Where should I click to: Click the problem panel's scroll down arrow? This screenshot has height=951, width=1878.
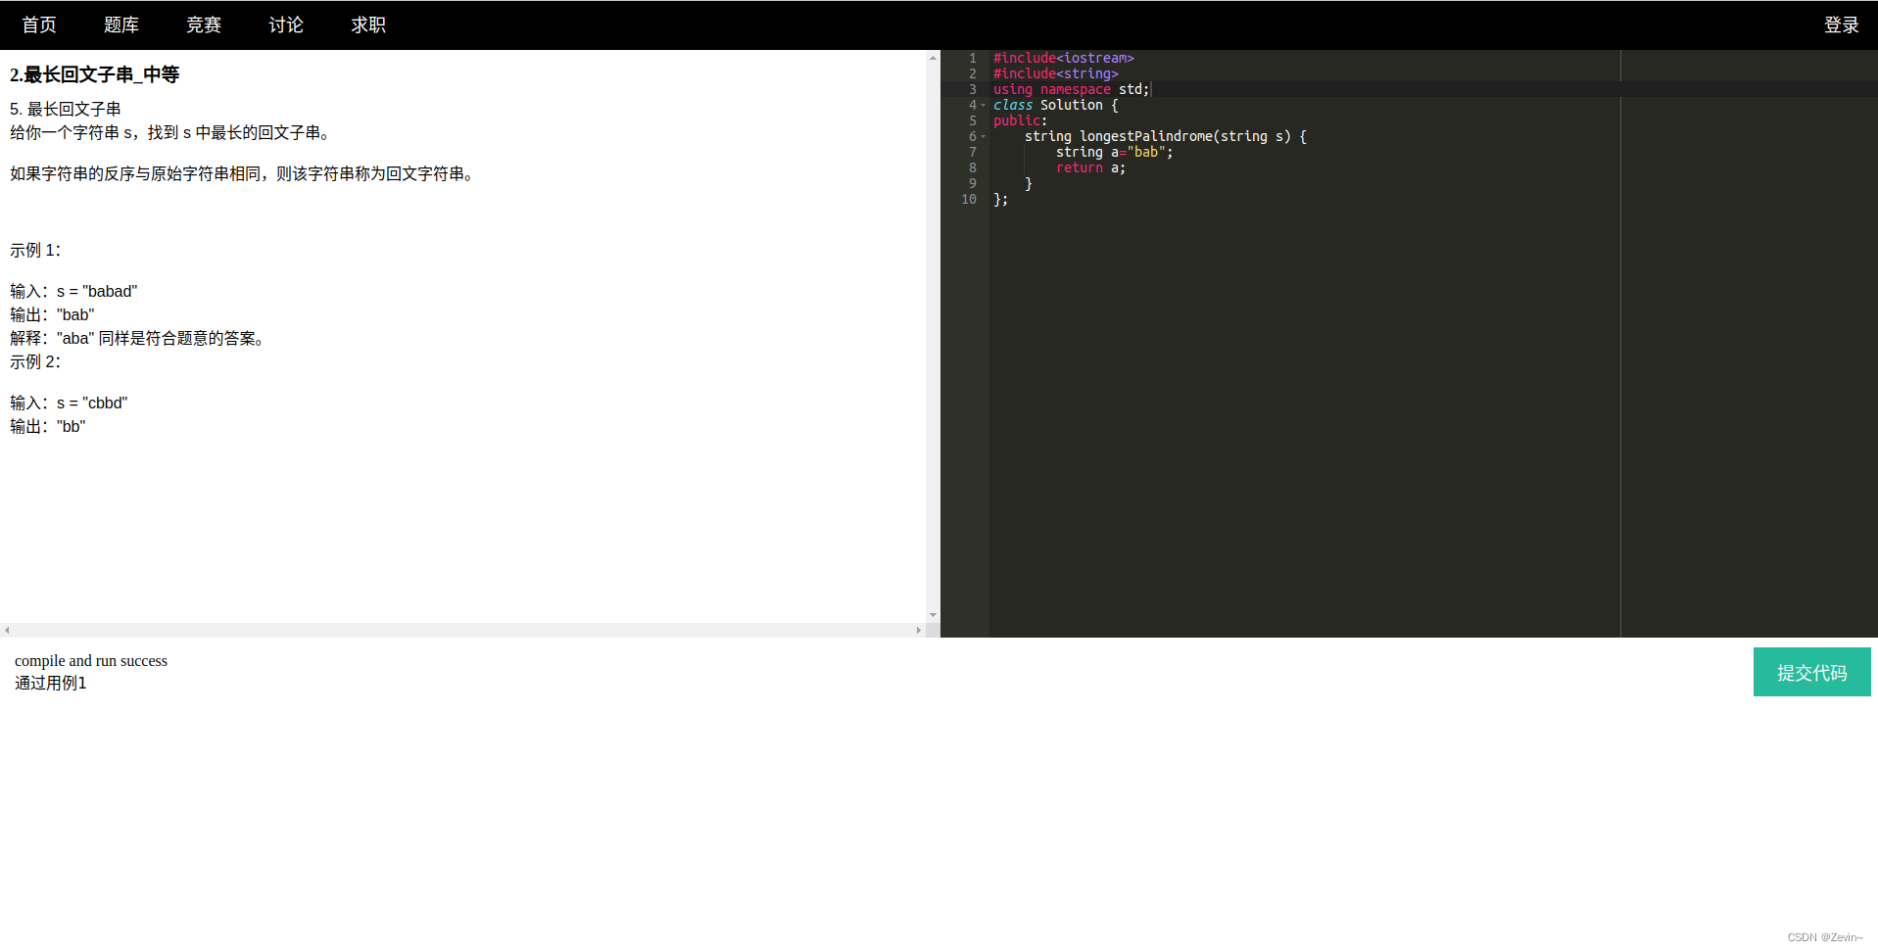tap(933, 615)
